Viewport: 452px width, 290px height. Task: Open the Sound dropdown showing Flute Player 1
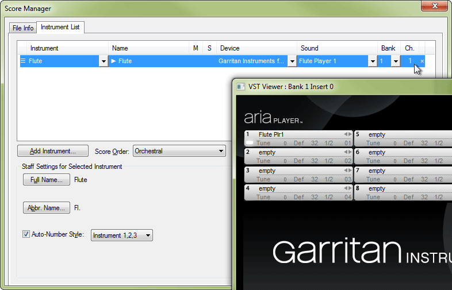point(372,61)
